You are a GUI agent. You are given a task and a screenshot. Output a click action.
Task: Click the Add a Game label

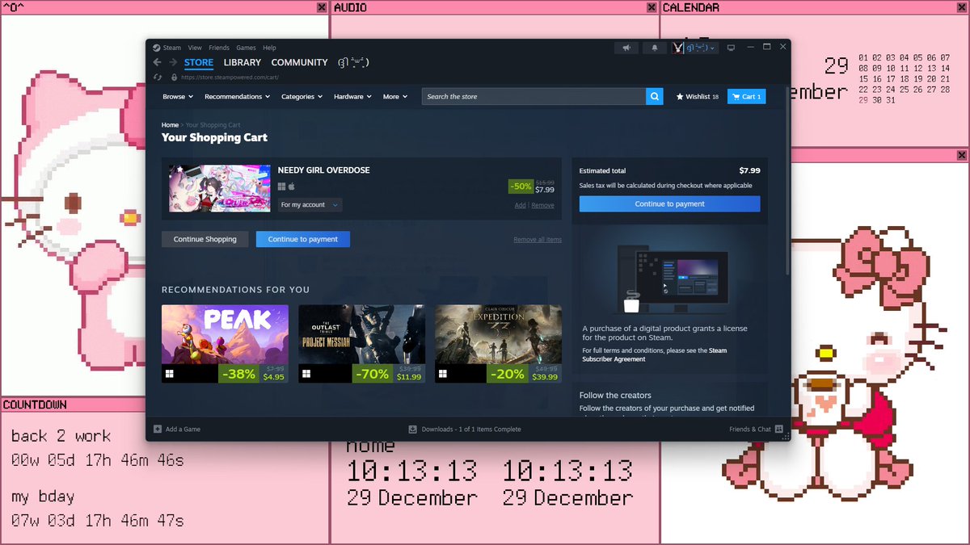tap(183, 430)
